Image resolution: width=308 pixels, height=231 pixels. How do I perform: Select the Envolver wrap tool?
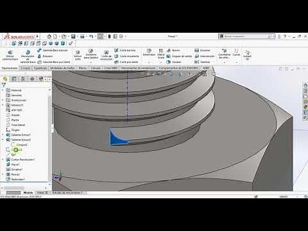(202, 50)
